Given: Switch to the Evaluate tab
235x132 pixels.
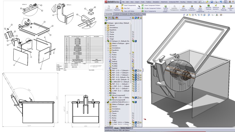Looking at the screenshot, I should tap(125, 14).
